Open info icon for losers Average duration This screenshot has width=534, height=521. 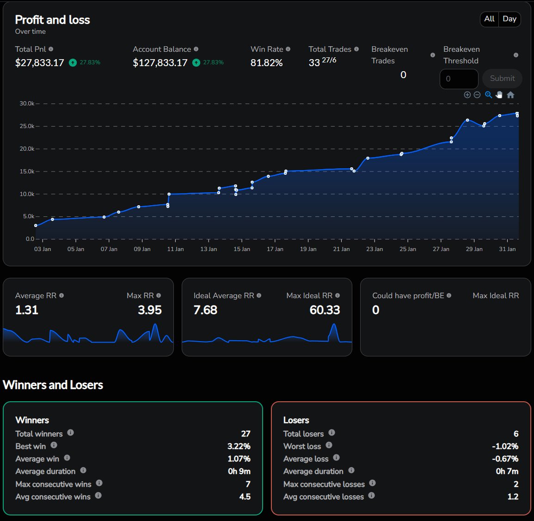coord(351,470)
